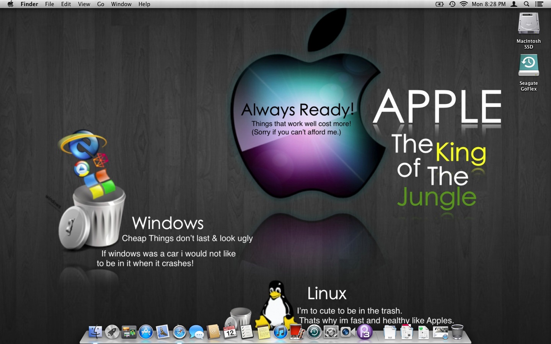Screen dimensions: 551x344
Task: Open Contacts address book in Dock
Action: click(213, 332)
